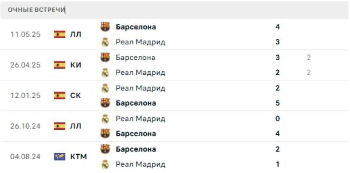Screen dimensions: 350x173
Task: Click Real Madrid crest in 04.08.24 match
Action: tap(105, 164)
